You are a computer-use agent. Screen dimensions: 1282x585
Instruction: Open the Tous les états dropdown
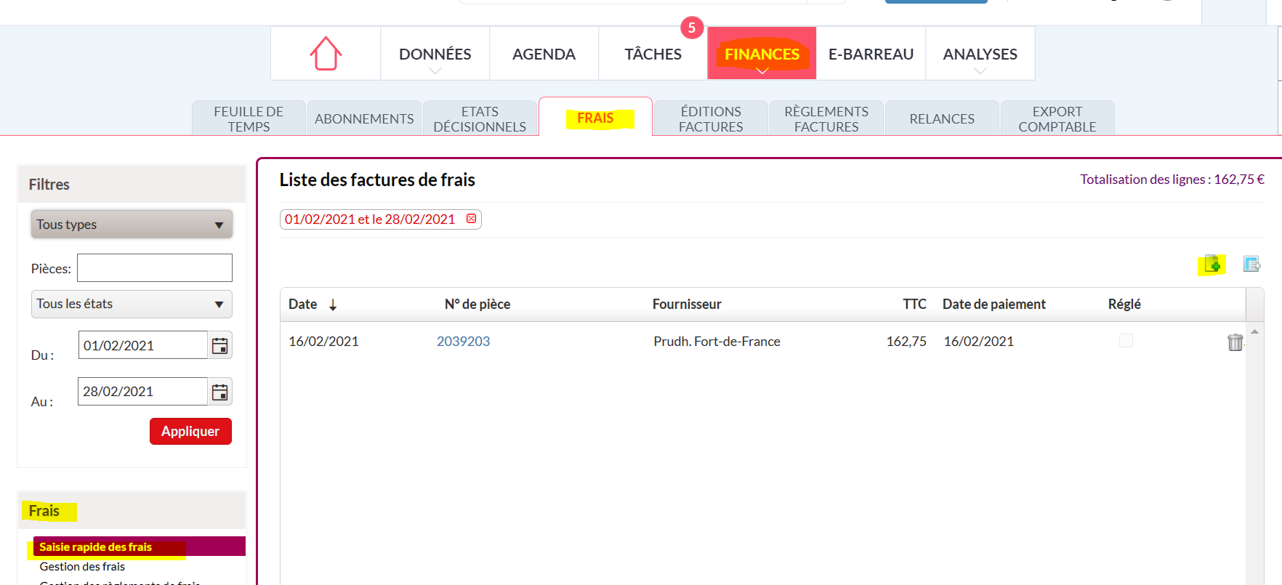(132, 304)
